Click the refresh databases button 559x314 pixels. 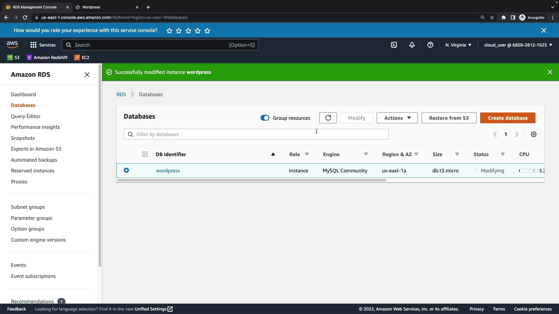[x=328, y=118]
